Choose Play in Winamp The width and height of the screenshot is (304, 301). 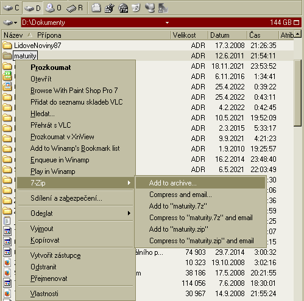(x=75, y=171)
